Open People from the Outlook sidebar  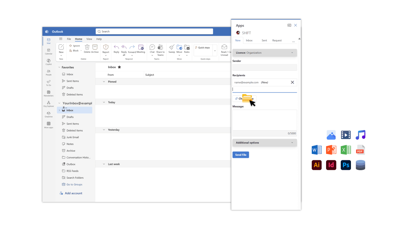48,73
